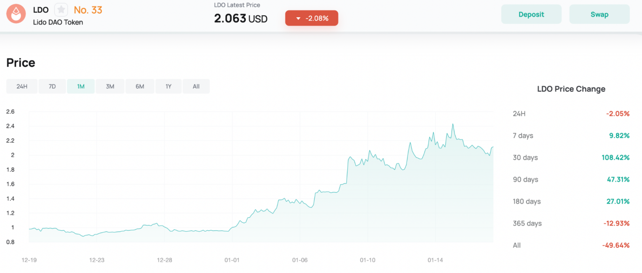The image size is (642, 273).
Task: Select the 6M chart range tab
Action: pyautogui.click(x=140, y=87)
